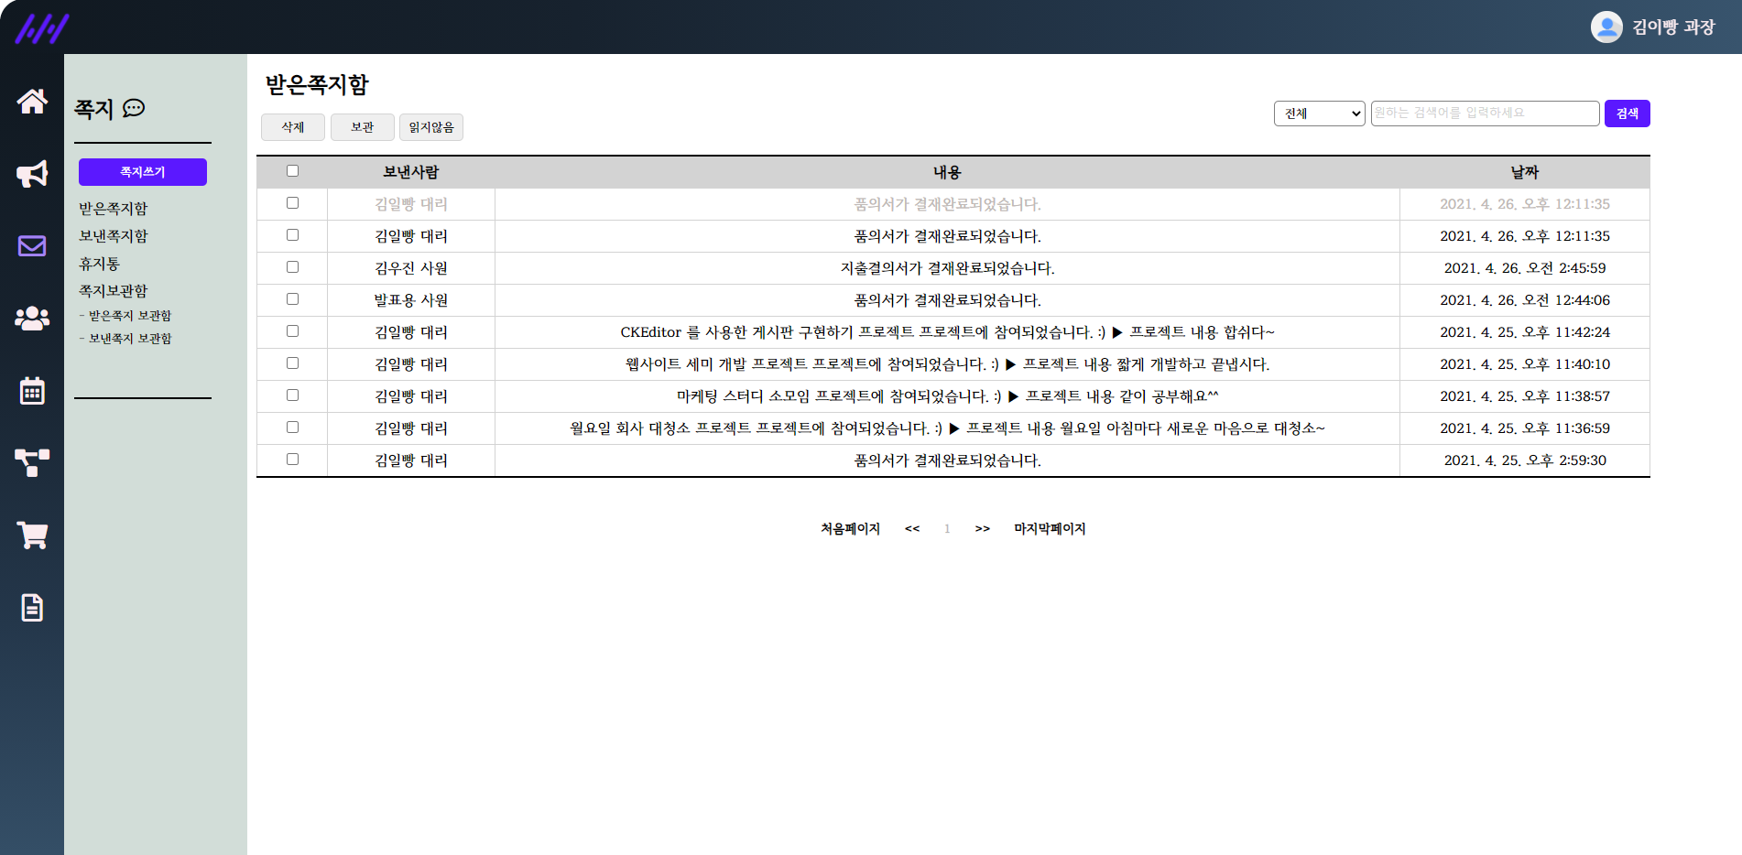Click the 쪽지쓰기 compose button
The width and height of the screenshot is (1742, 855).
pyautogui.click(x=143, y=172)
